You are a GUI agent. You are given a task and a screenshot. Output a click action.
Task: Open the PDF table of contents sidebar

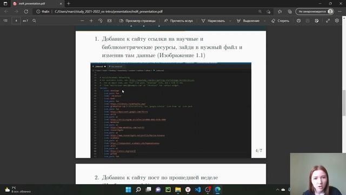tap(5, 21)
